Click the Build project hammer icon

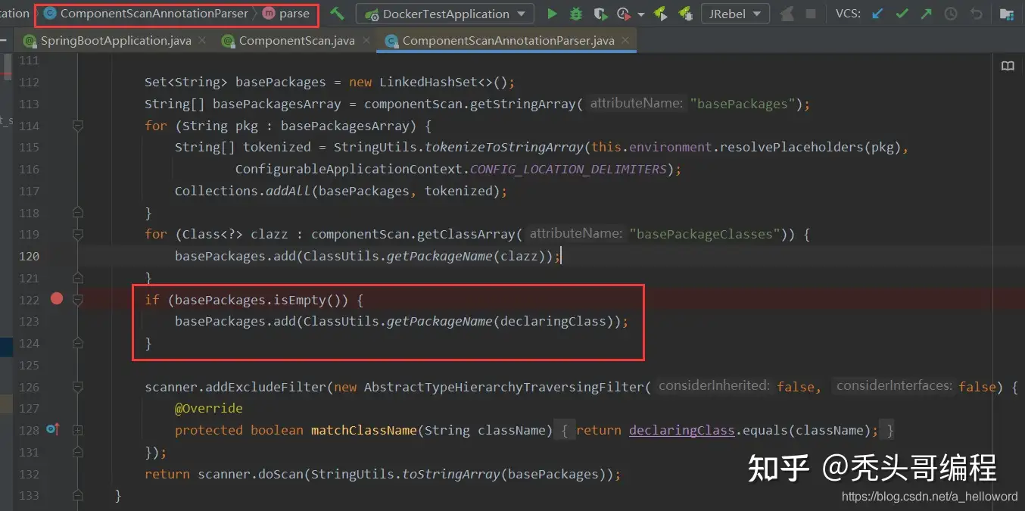point(337,14)
